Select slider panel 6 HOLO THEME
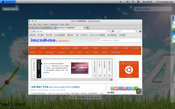175x109 pixels. pyautogui.click(x=109, y=69)
